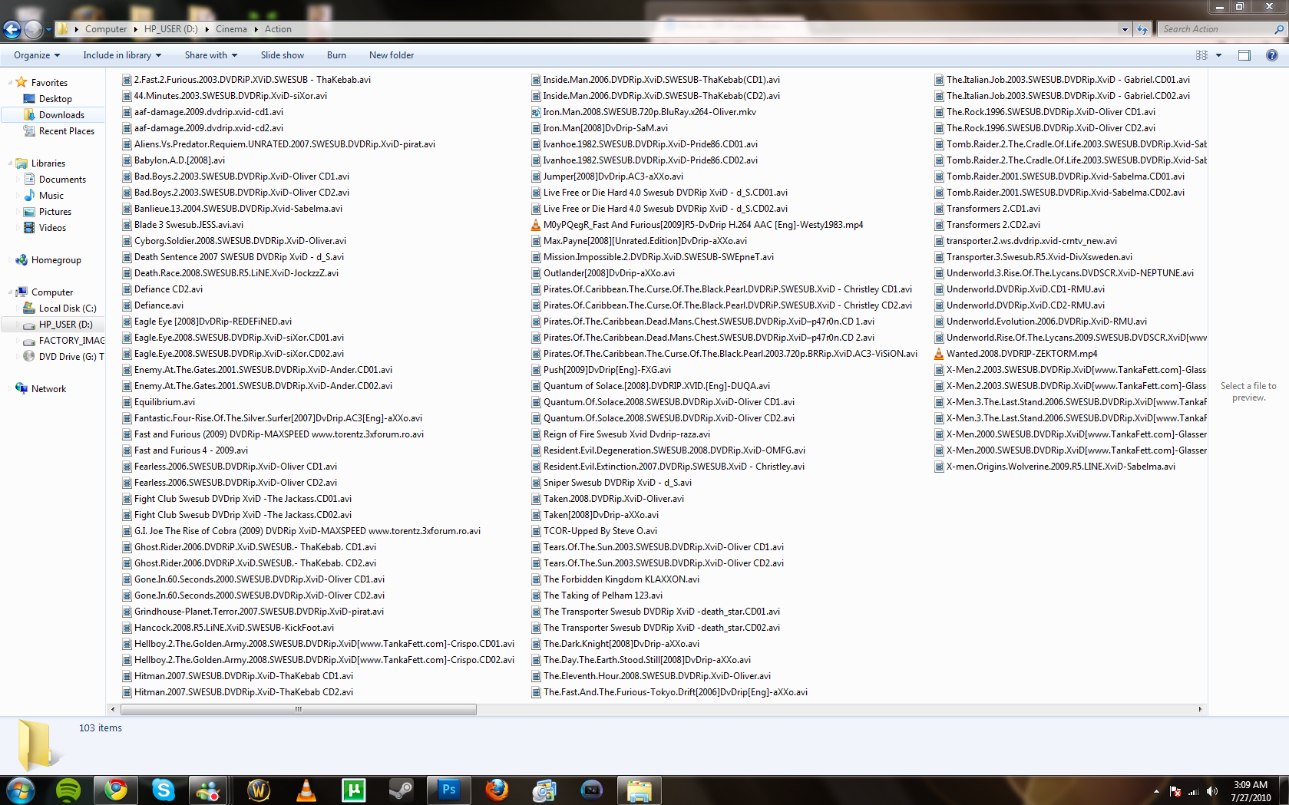The width and height of the screenshot is (1289, 805).
Task: Click Slide show button
Action: click(283, 55)
